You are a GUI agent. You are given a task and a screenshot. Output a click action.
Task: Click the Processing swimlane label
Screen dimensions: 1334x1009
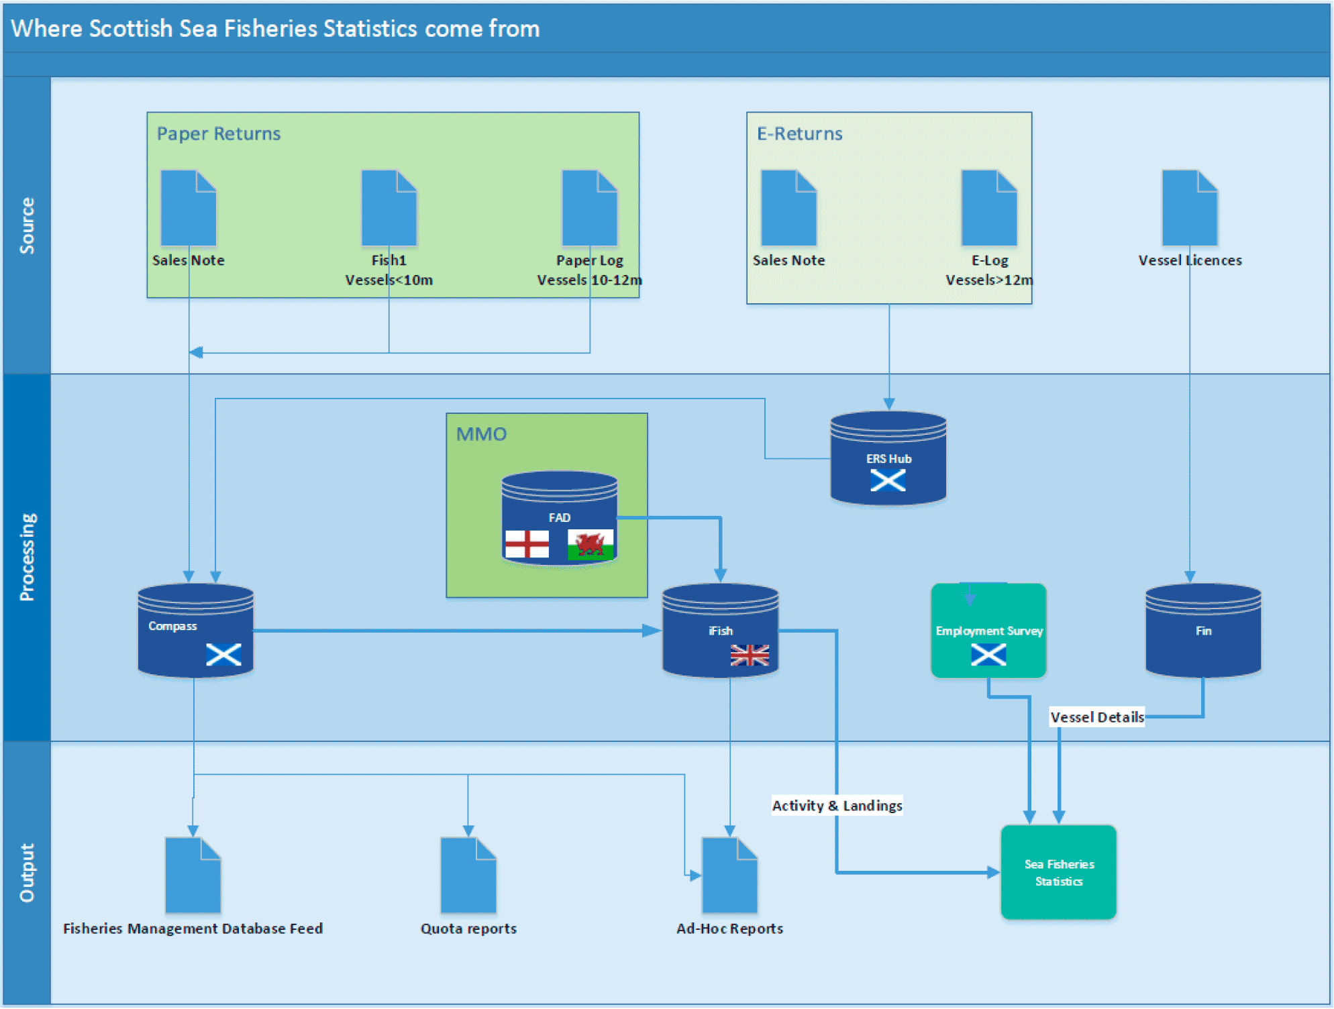point(27,557)
